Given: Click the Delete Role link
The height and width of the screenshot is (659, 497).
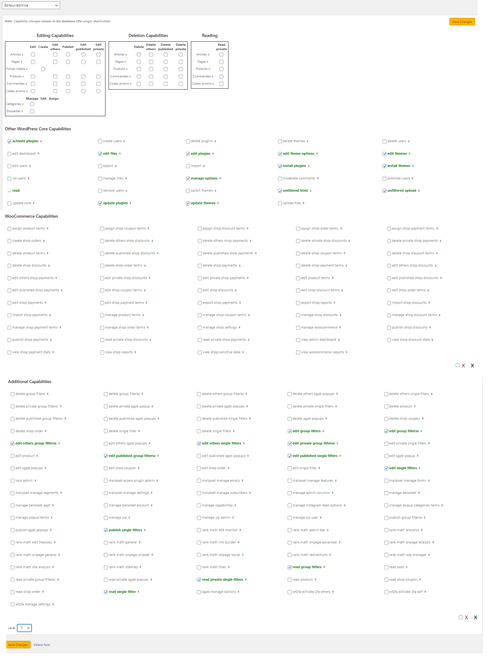Looking at the screenshot, I should pos(42,645).
